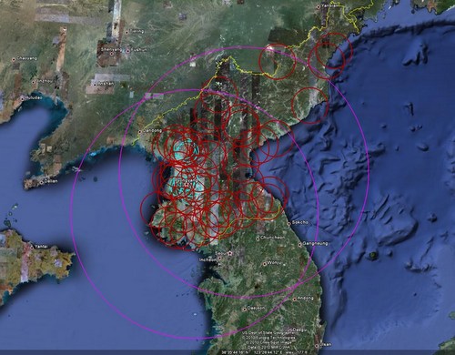Click the Chuncheon city marker
Viewport: 455px width, 355px height.
coord(258,238)
